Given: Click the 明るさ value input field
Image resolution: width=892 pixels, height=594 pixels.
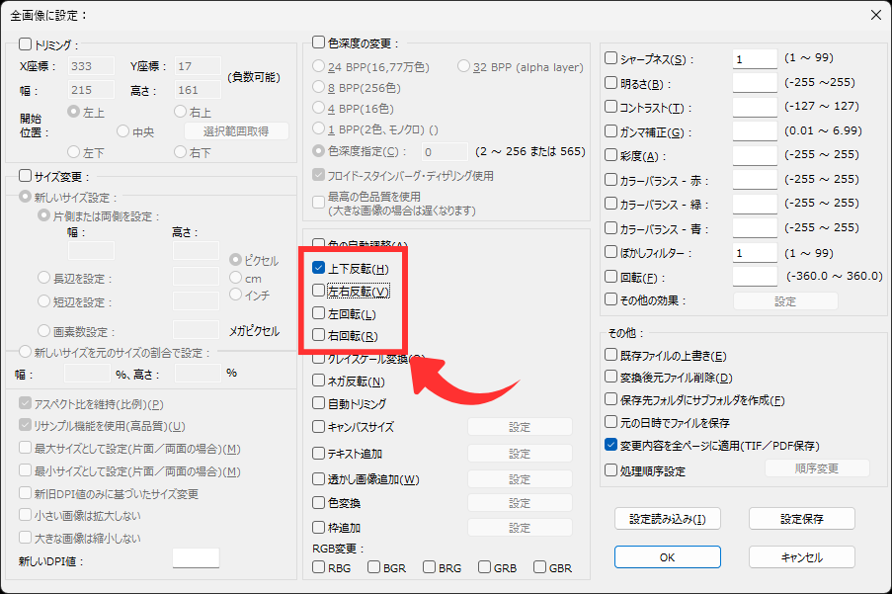Looking at the screenshot, I should click(755, 83).
